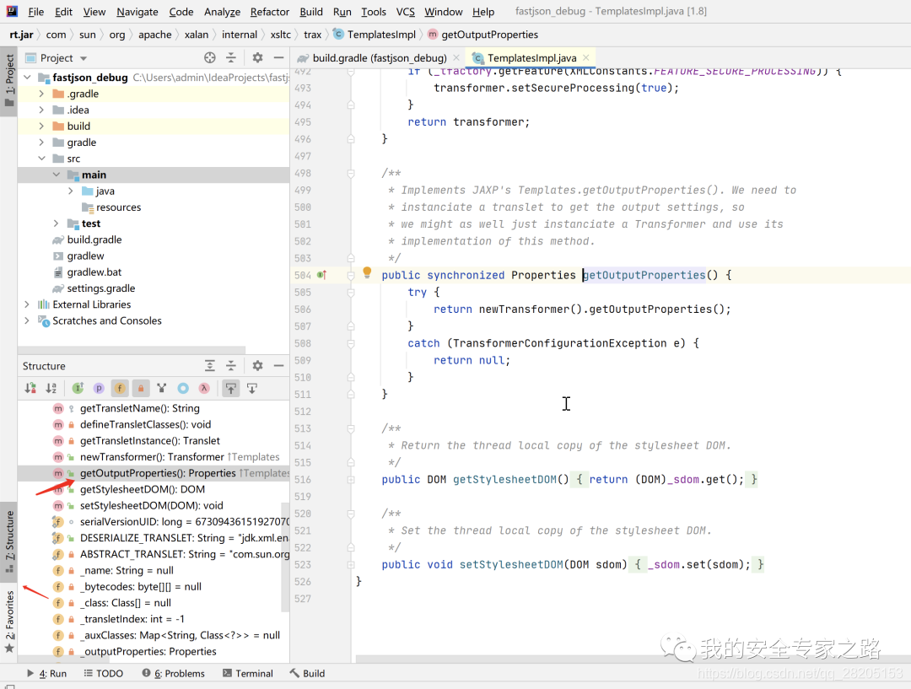Click the intention light bulb icon
This screenshot has width=911, height=689.
367,272
